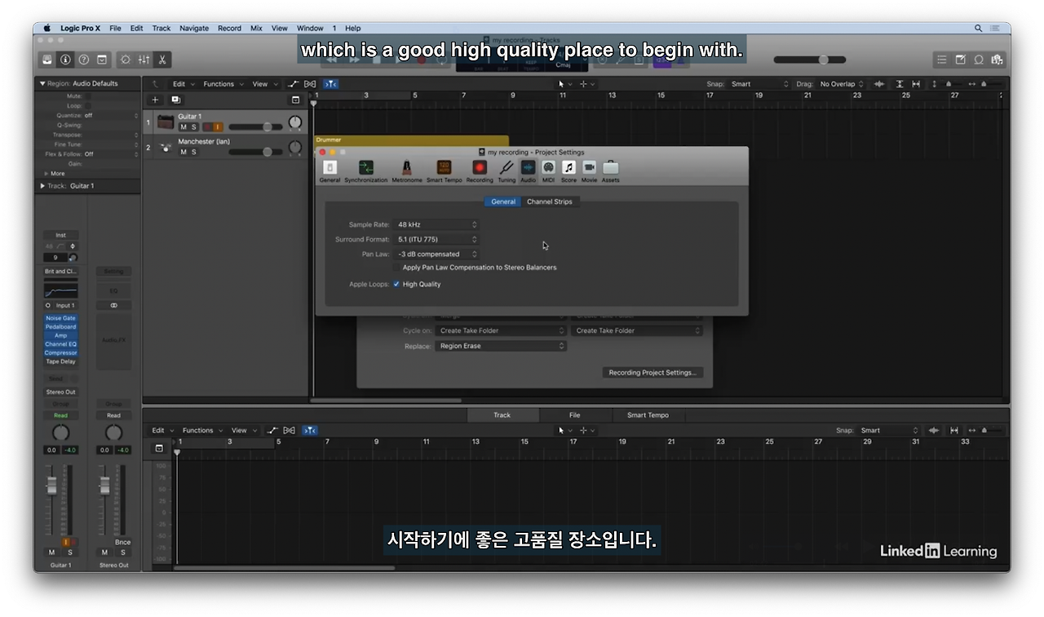Open the Drag No Overlap dropdown
This screenshot has width=1044, height=617.
[x=842, y=84]
